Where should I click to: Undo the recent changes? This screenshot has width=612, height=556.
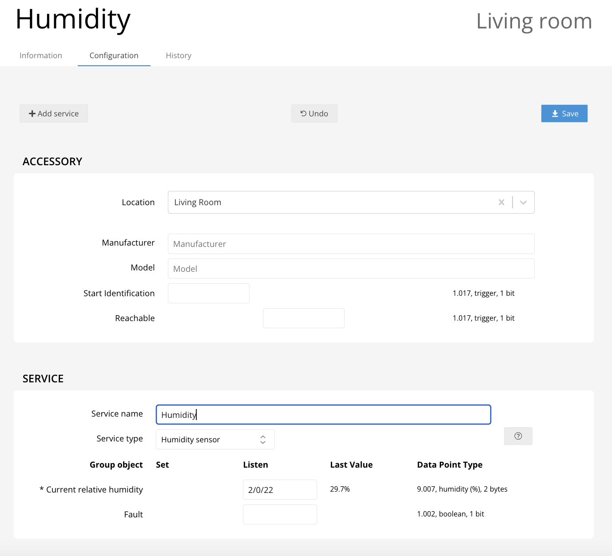pyautogui.click(x=314, y=114)
